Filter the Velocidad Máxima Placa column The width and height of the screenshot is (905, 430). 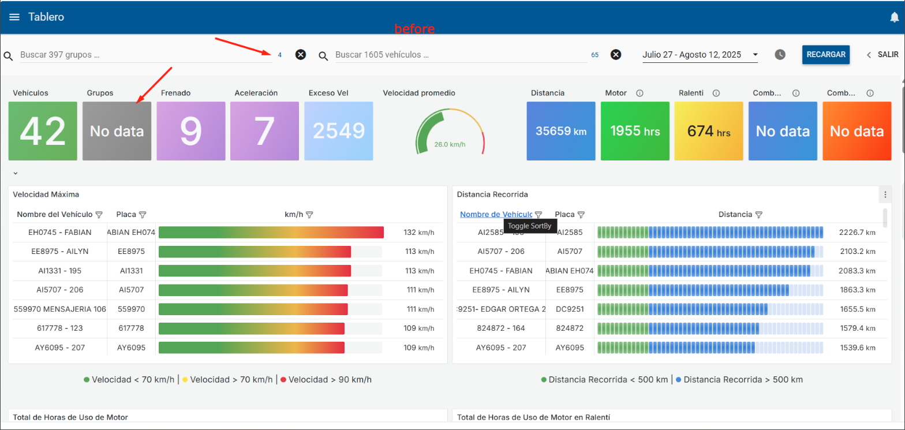[143, 215]
